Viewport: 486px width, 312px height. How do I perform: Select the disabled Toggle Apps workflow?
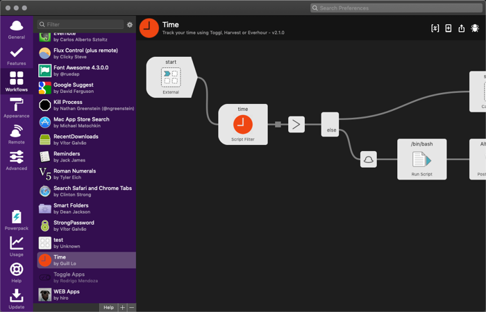pyautogui.click(x=87, y=277)
